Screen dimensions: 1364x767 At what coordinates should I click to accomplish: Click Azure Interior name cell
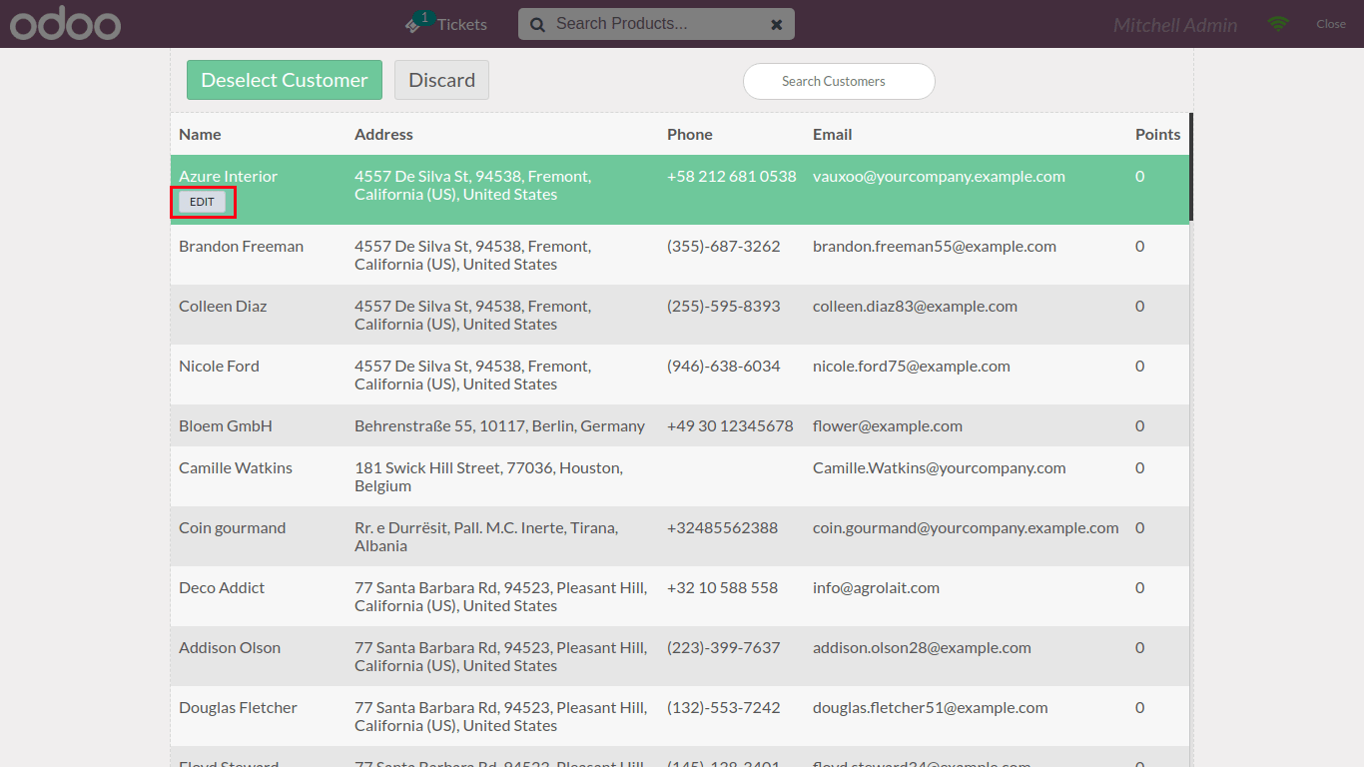[x=228, y=176]
